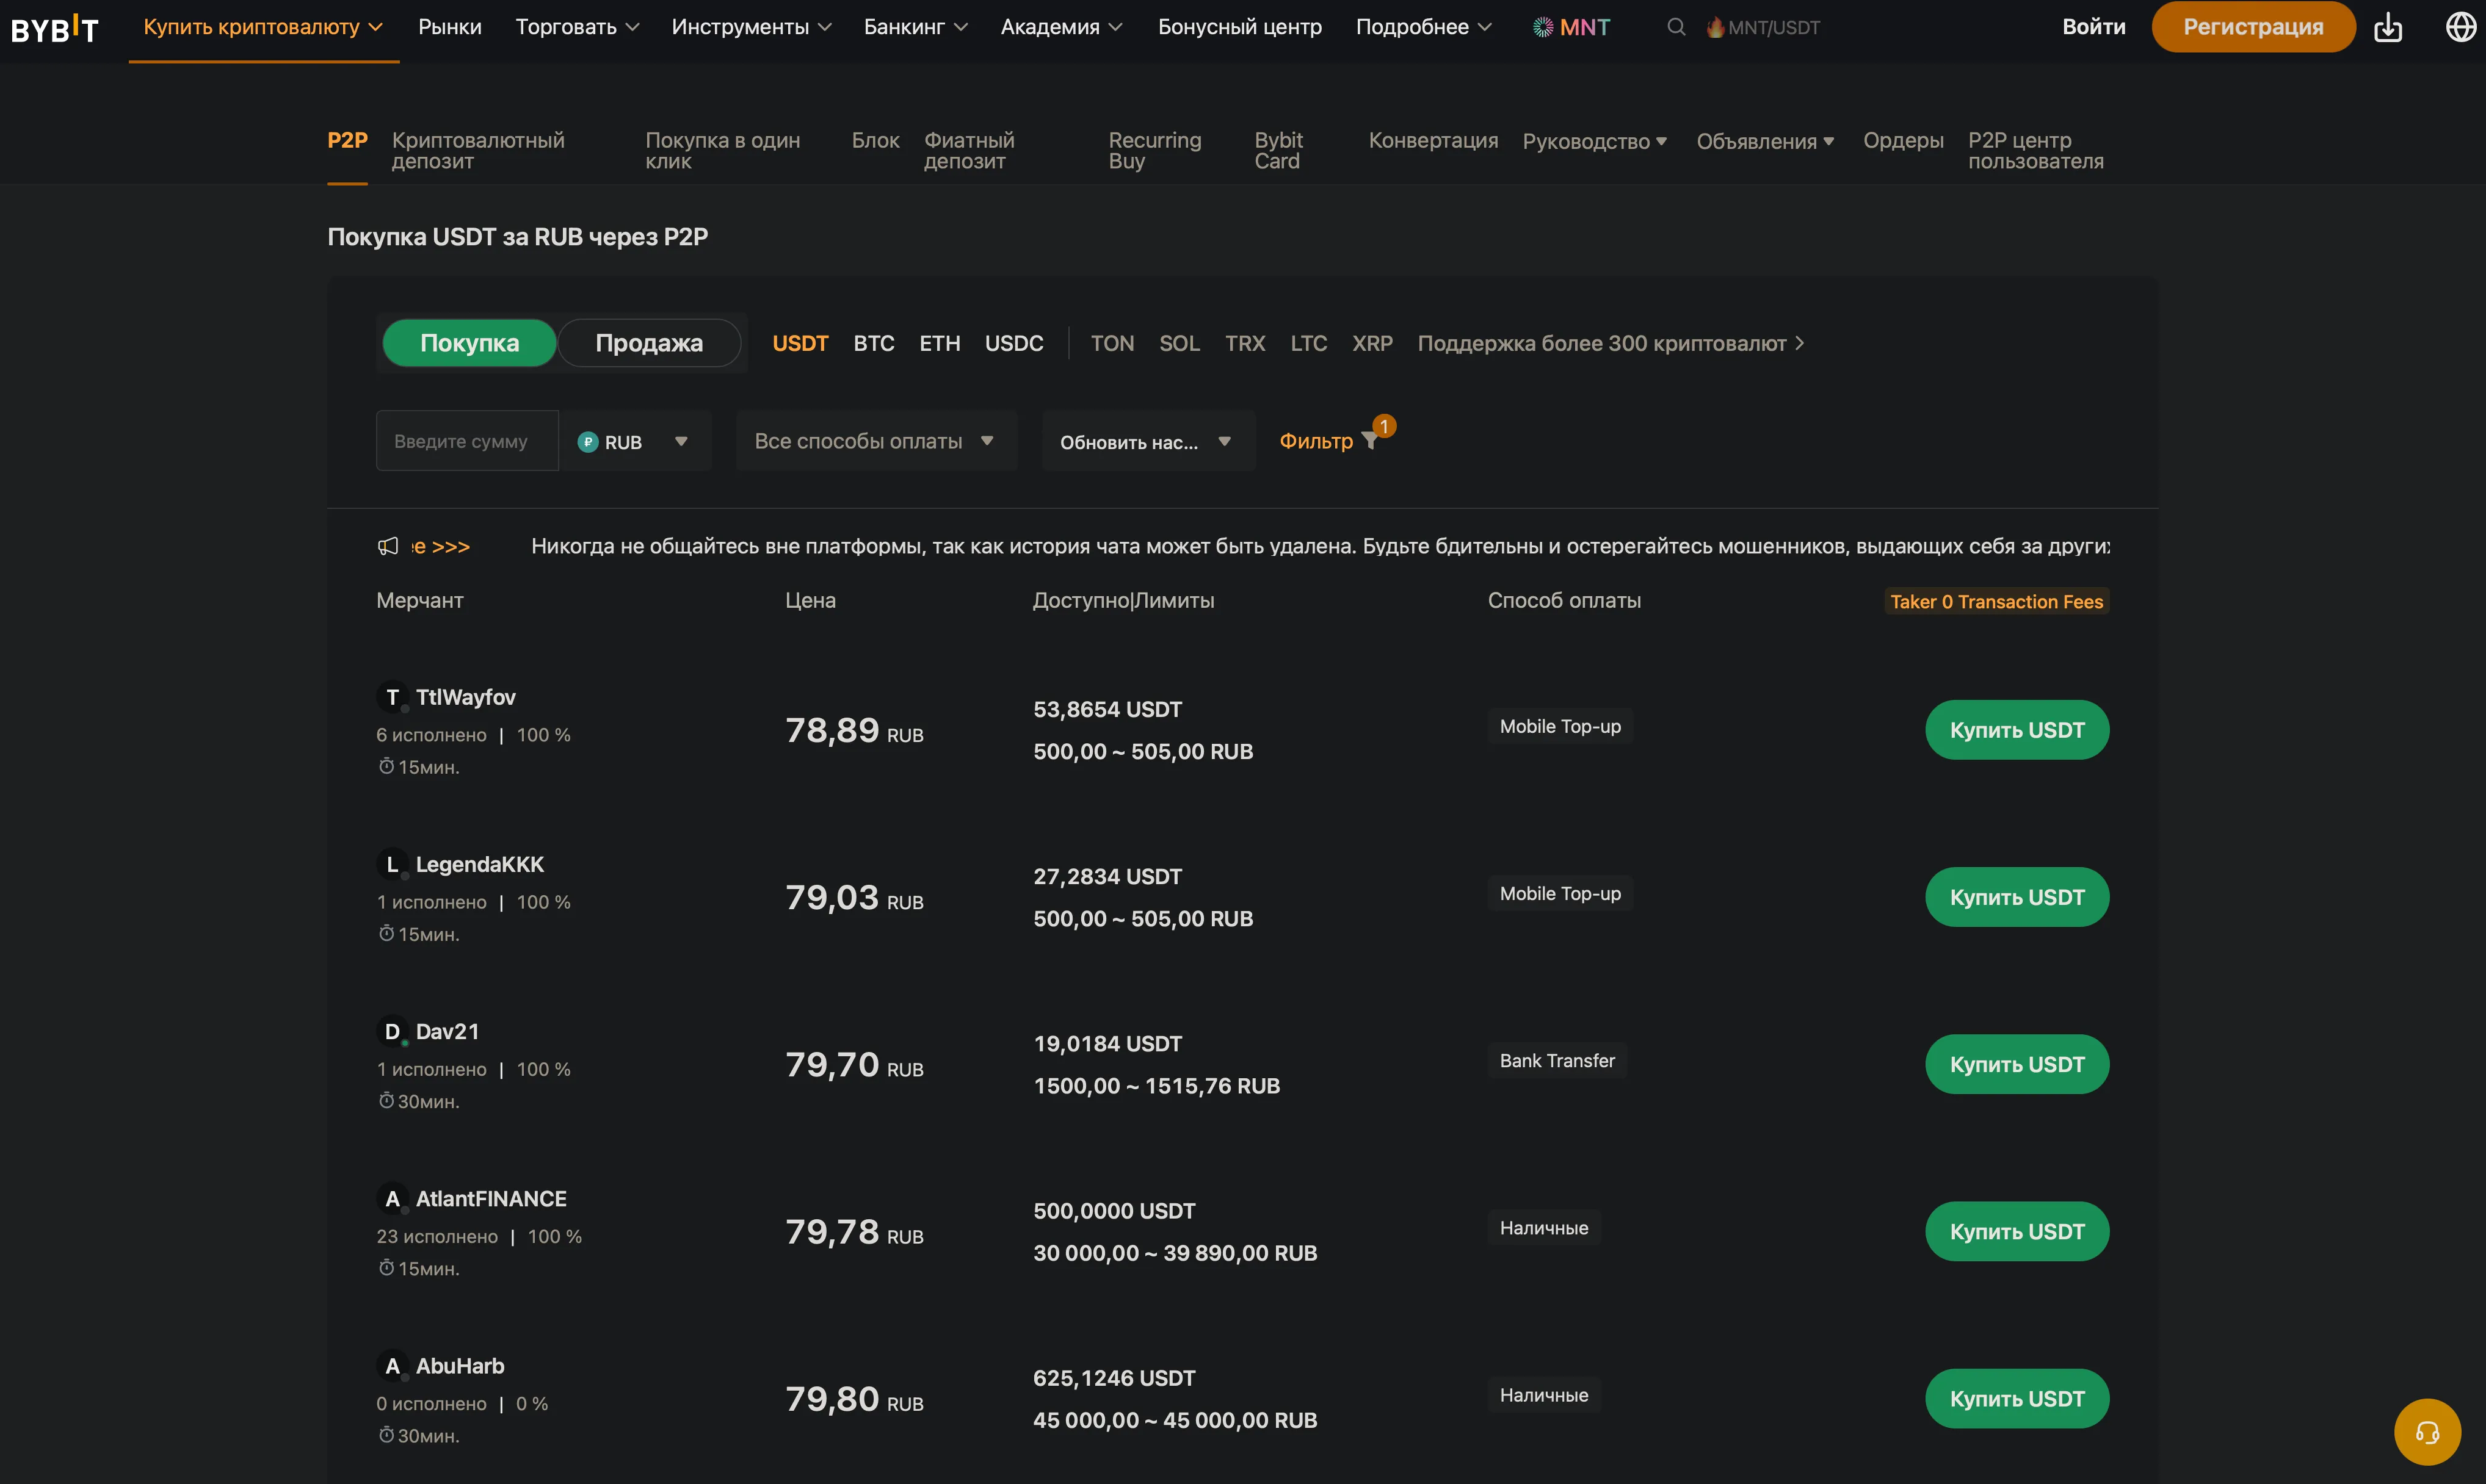Image resolution: width=2486 pixels, height=1484 pixels.
Task: Open the Бонусный центр menu item
Action: click(1239, 27)
